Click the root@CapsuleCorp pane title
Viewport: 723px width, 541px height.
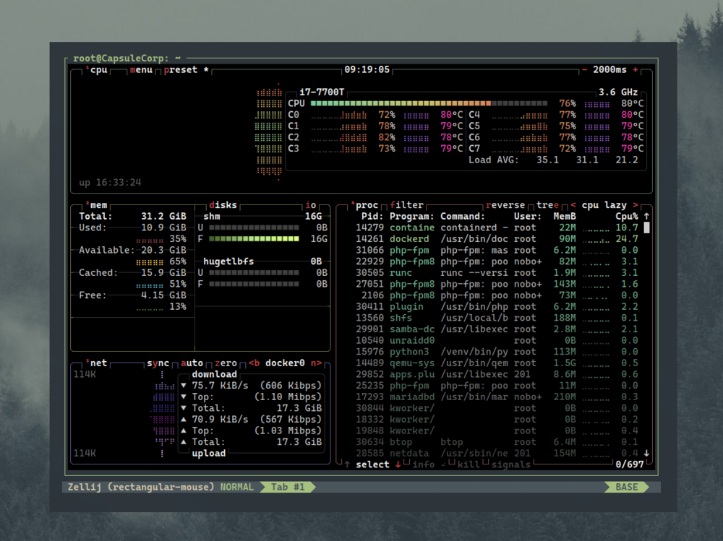click(127, 58)
